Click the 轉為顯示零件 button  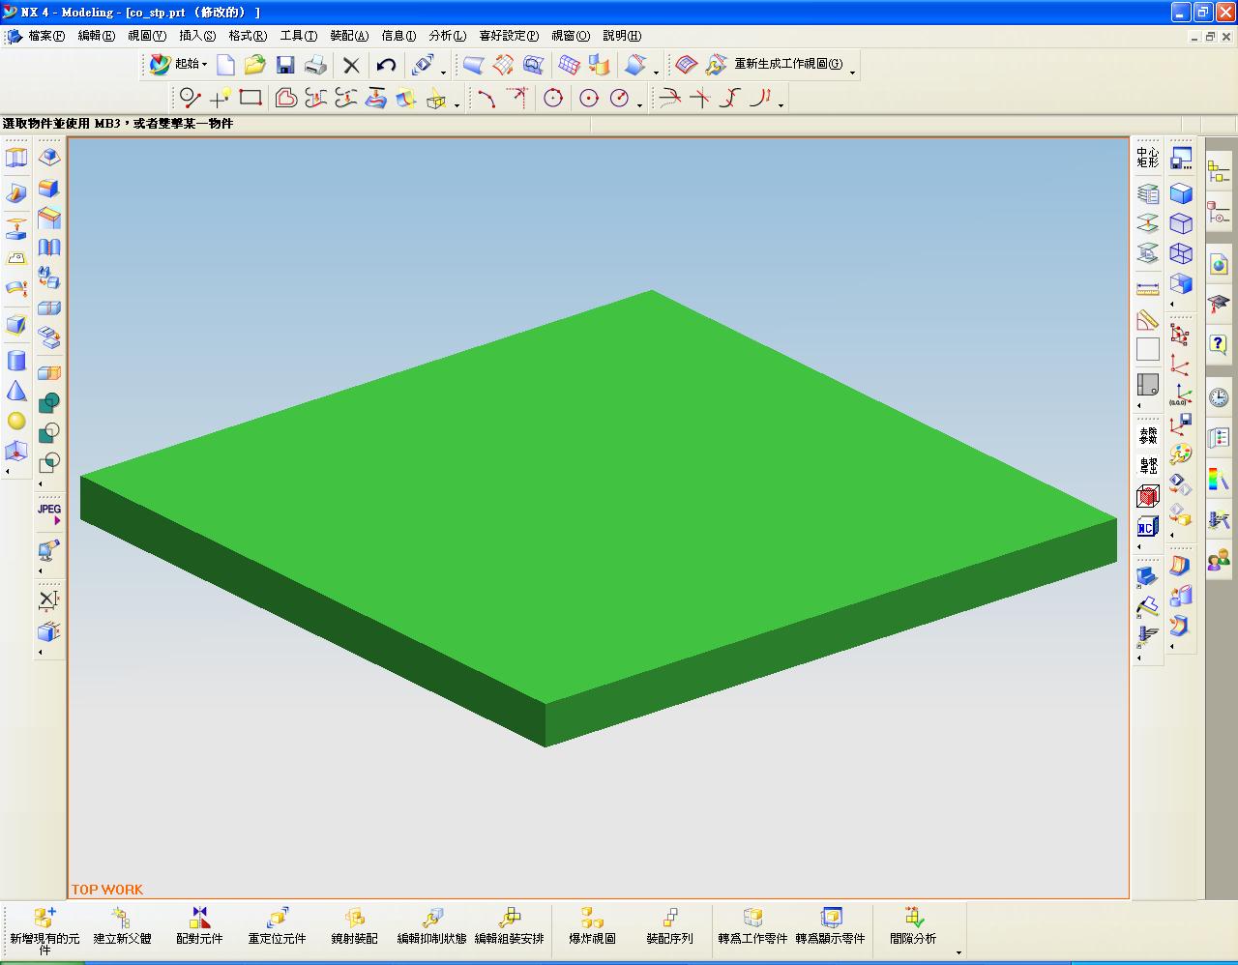point(830,926)
